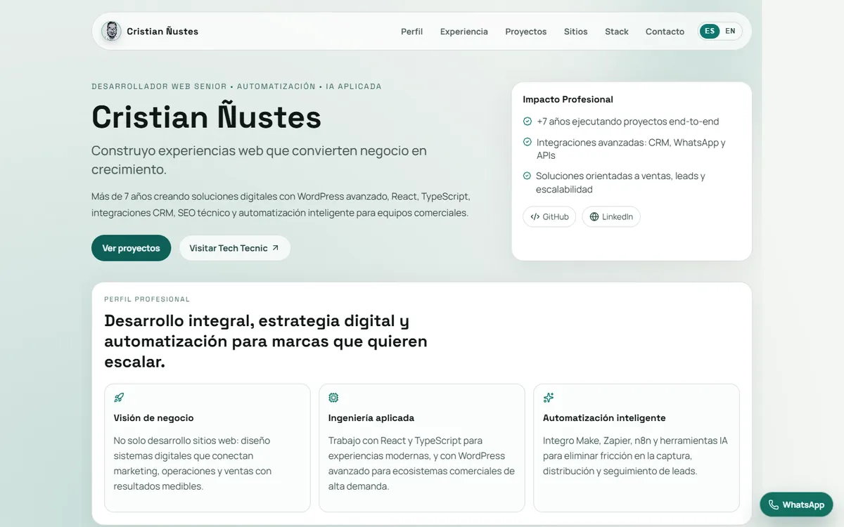Open the GitHub profile link
The image size is (844, 527).
[x=549, y=216]
